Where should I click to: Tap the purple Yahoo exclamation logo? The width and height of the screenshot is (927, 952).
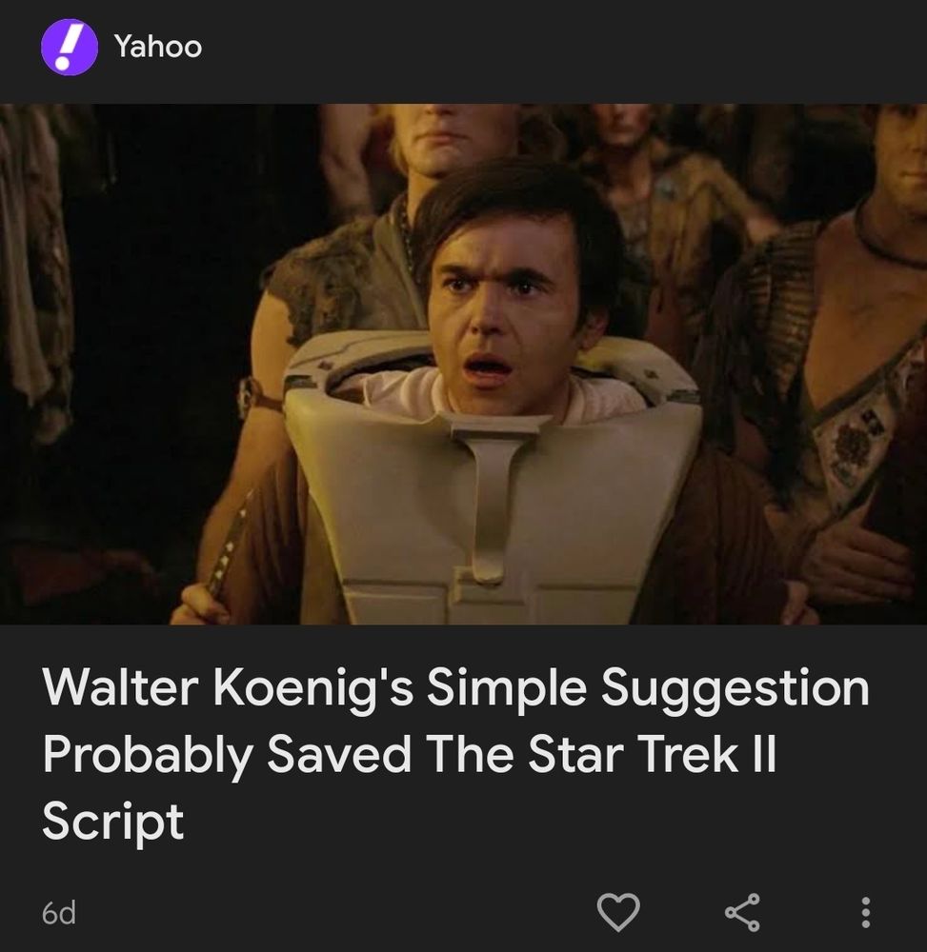[69, 47]
